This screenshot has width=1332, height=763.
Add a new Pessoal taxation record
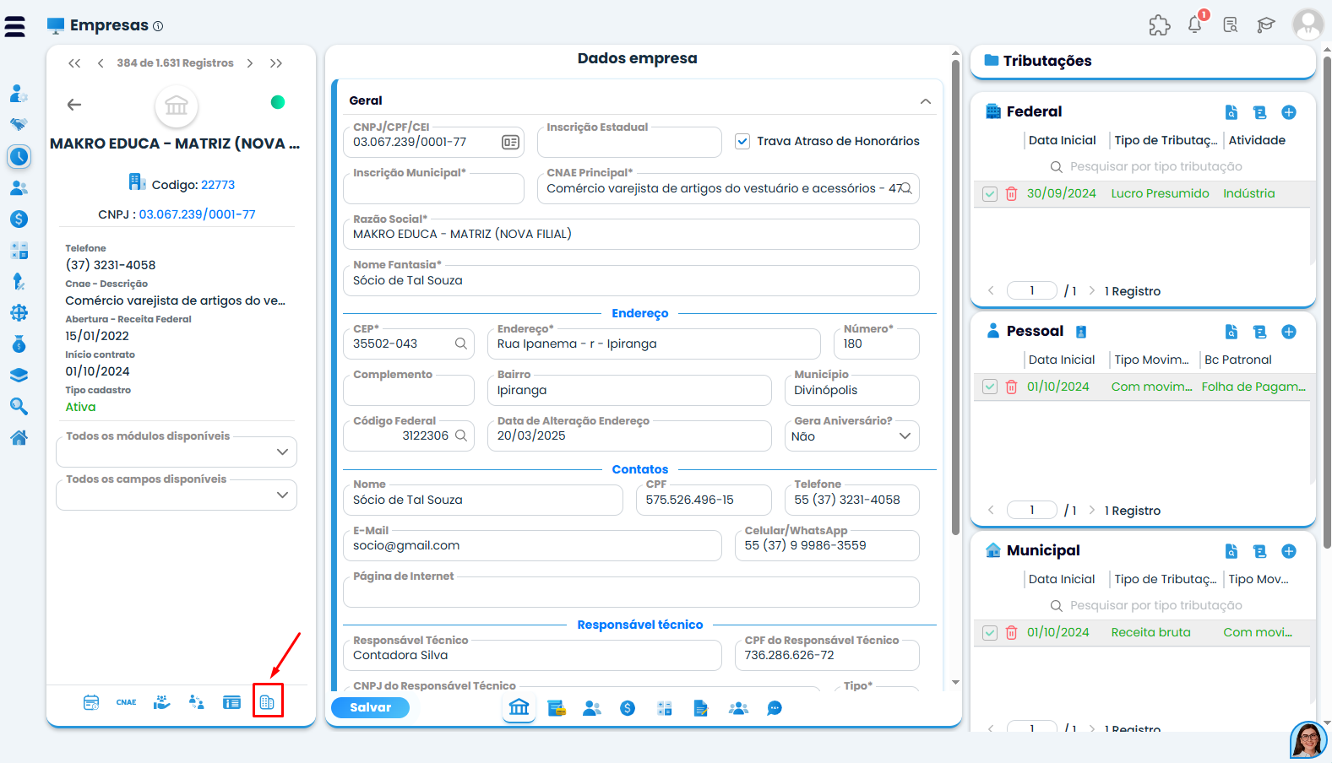1289,332
